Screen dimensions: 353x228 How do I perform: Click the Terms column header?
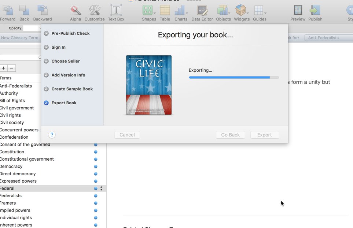click(5, 78)
